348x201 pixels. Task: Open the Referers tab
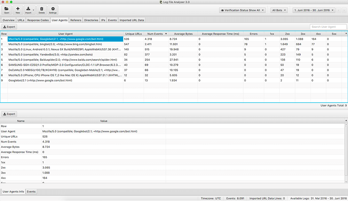click(76, 20)
